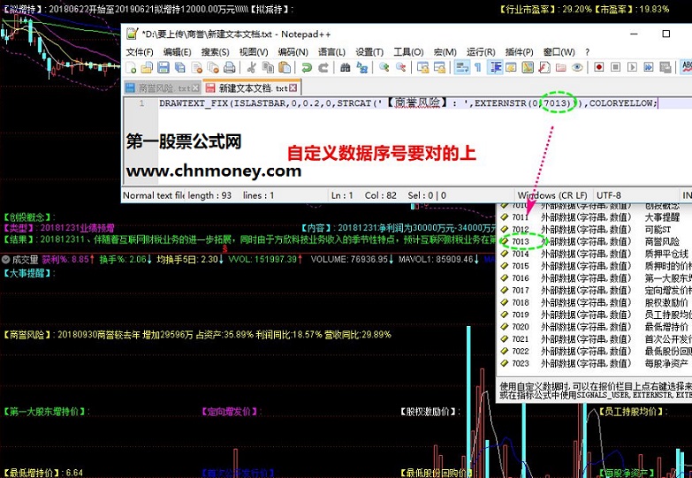Open the 文件(F) menu

point(140,52)
